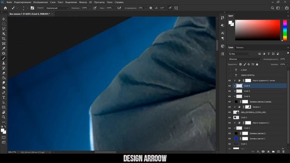Image resolution: width=290 pixels, height=163 pixels.
Task: Create new fill or adjustment layer
Action: (268, 152)
